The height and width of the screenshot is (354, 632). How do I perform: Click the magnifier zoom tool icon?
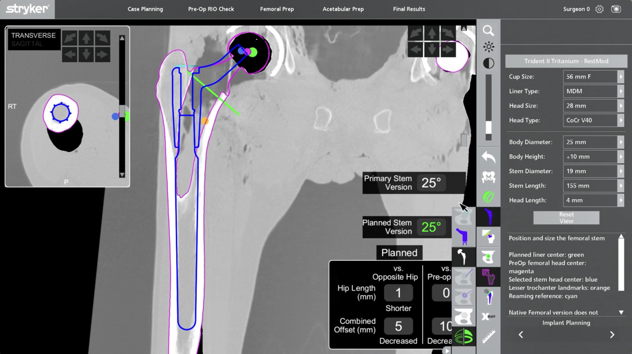[488, 31]
